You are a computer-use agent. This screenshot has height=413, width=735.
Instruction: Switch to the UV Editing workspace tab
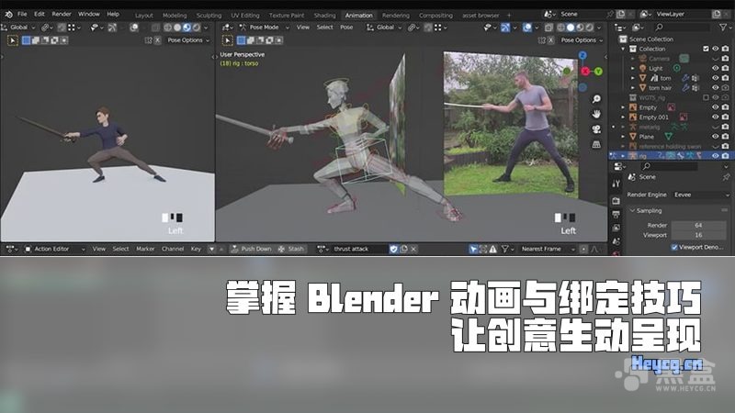(244, 16)
